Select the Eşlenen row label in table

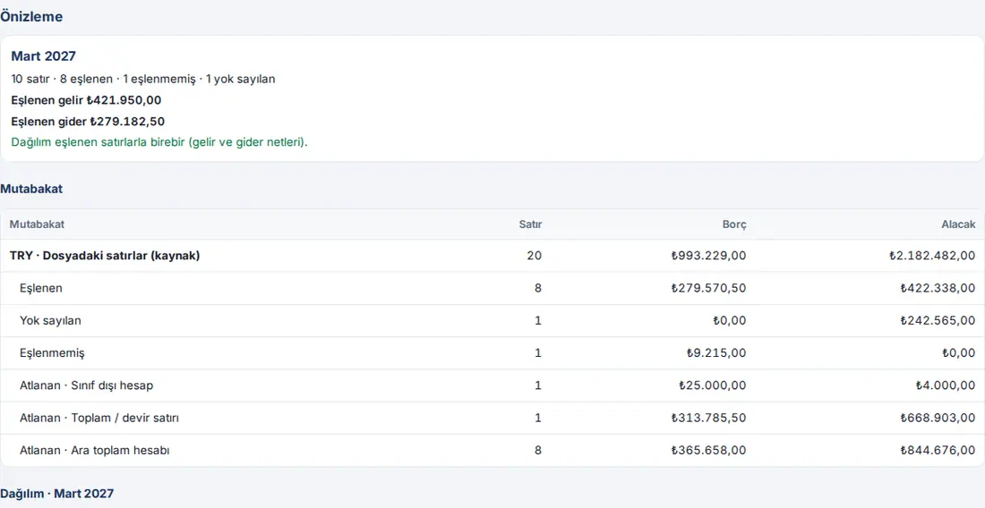click(x=41, y=289)
